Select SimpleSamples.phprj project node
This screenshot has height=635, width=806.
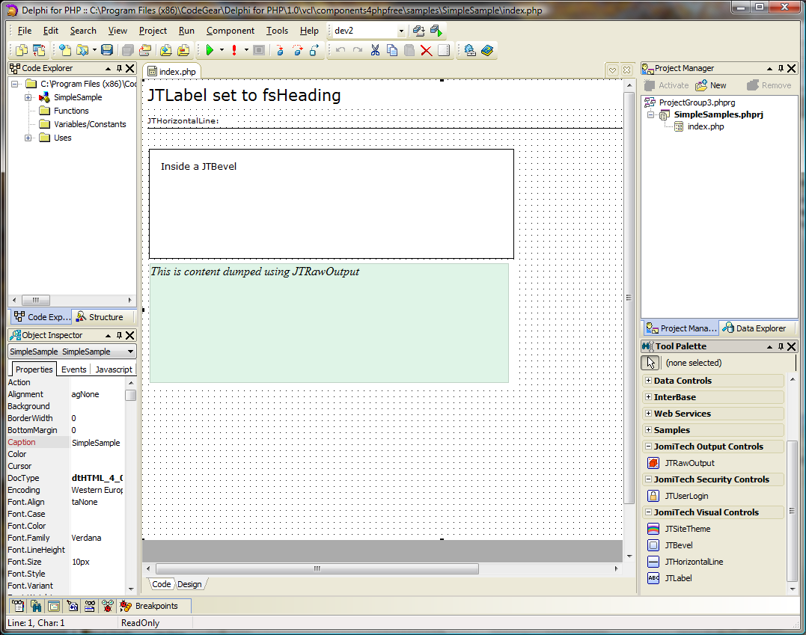[718, 114]
